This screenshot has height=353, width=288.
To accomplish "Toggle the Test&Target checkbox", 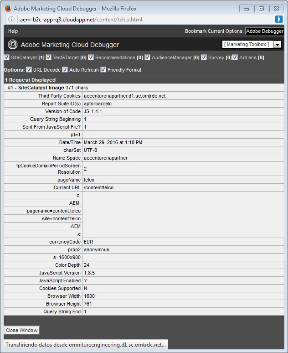I will [x=48, y=57].
